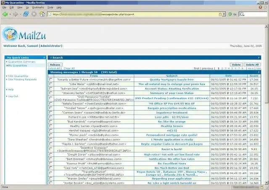Go to page 2 of messages
The image size is (269, 190).
click(x=222, y=69)
